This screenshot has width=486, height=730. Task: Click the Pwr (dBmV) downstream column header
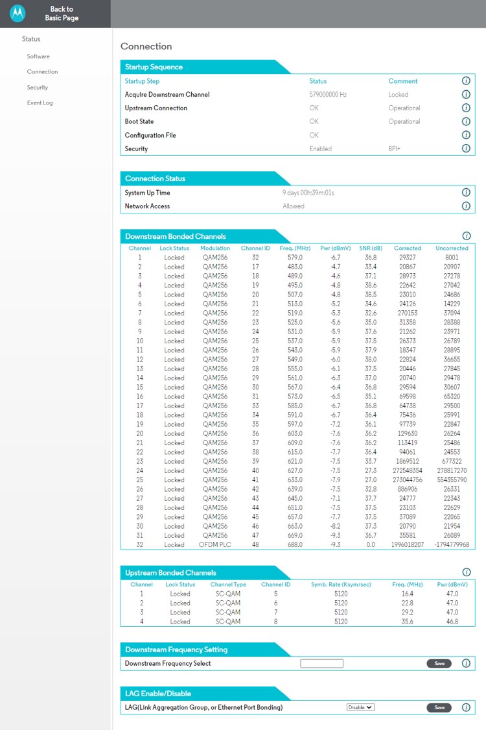pos(335,248)
